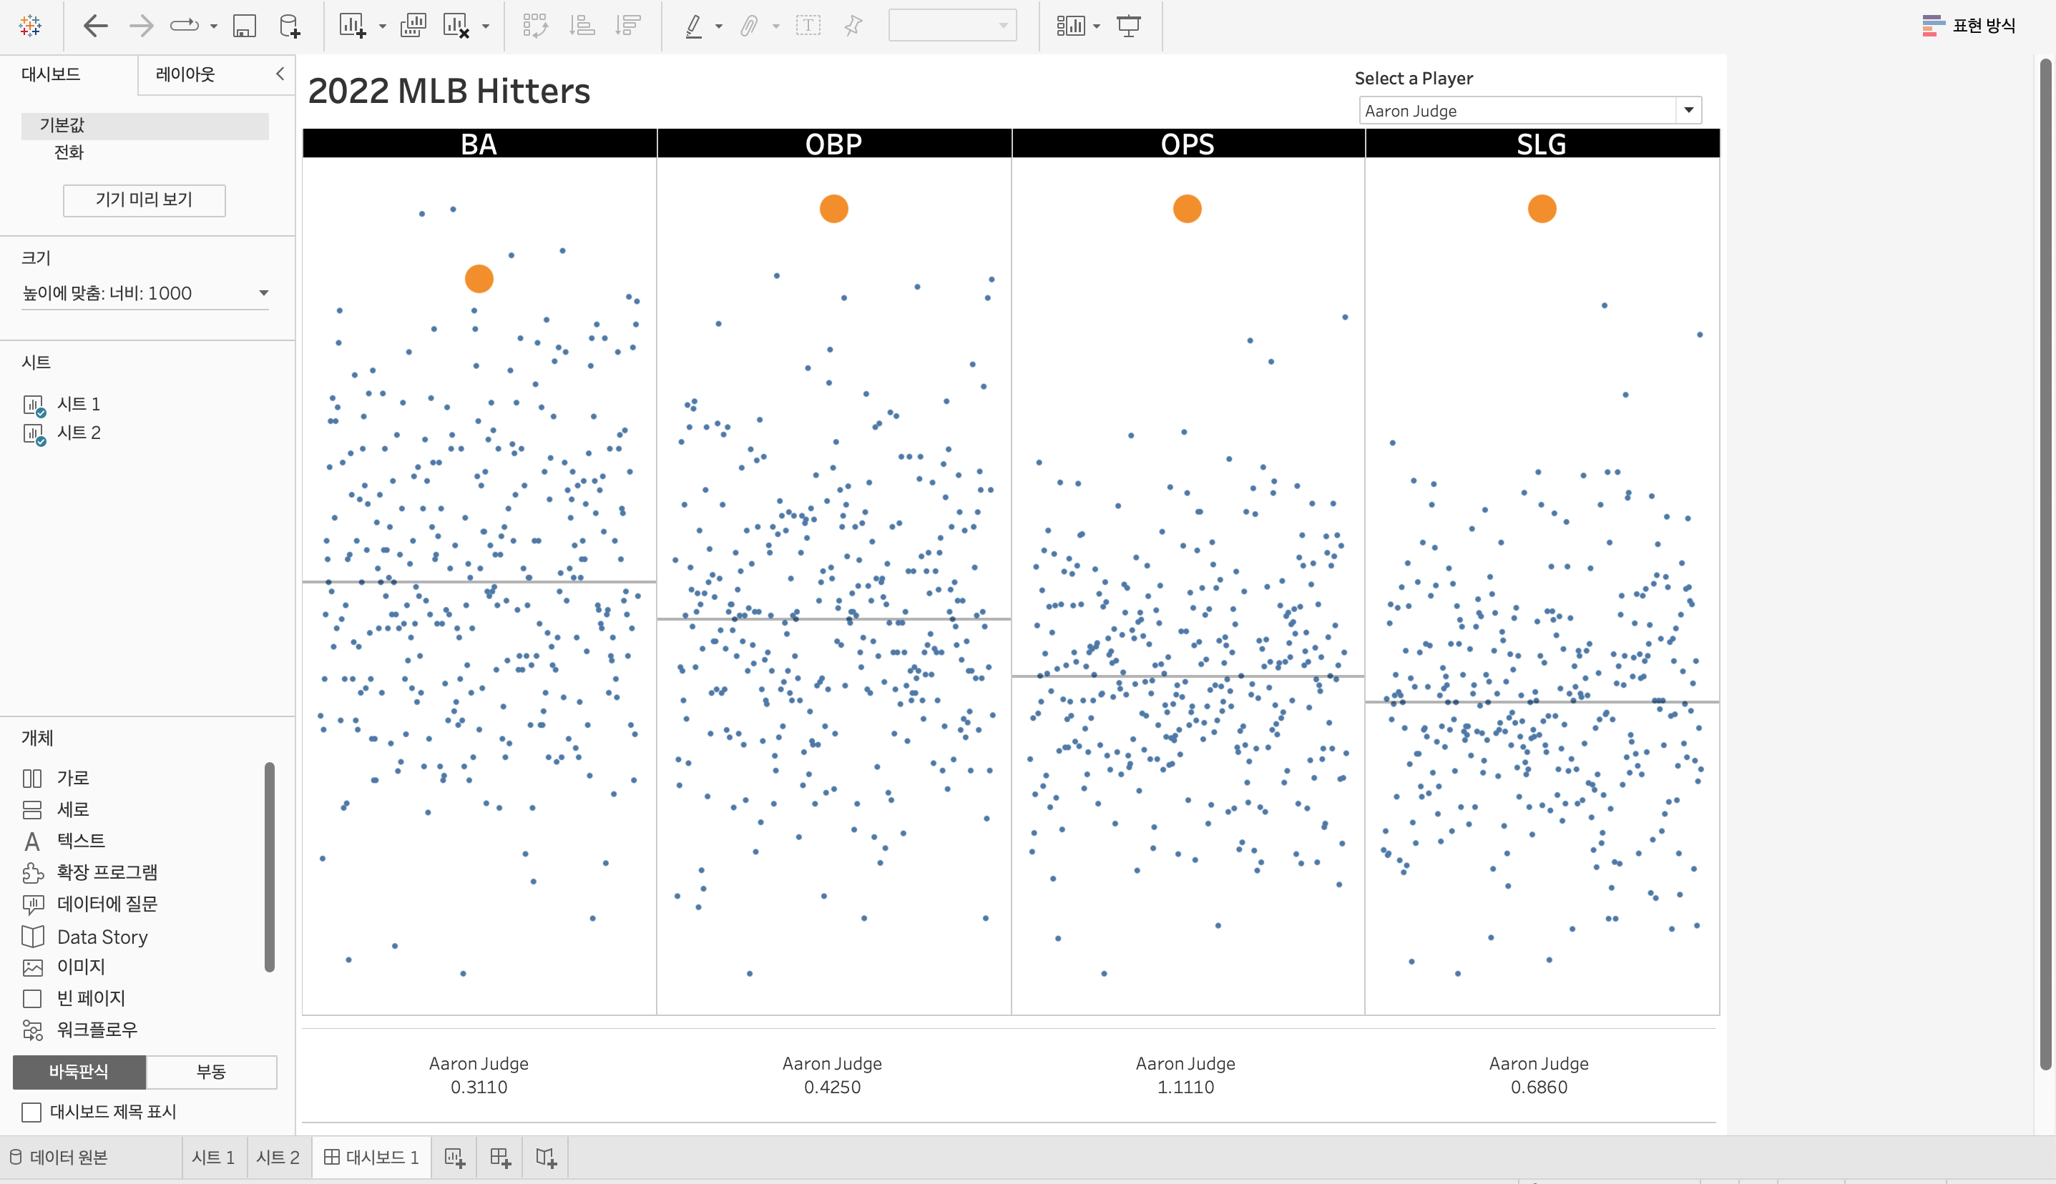Click the Replay animation icon

coord(184,26)
